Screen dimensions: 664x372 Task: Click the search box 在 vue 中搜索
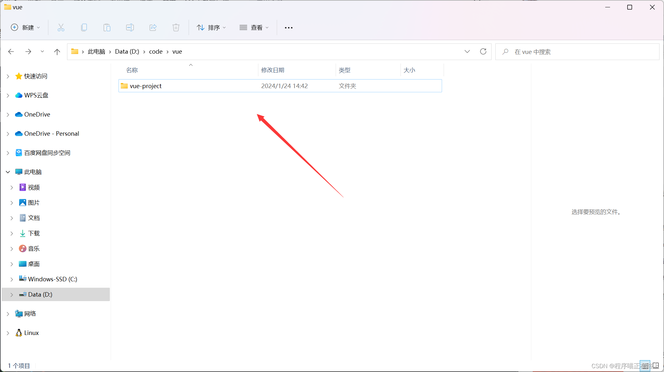pos(577,52)
